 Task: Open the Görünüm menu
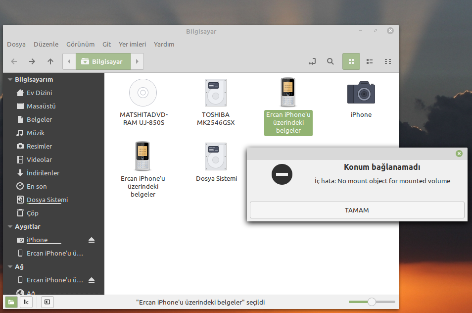coord(80,44)
